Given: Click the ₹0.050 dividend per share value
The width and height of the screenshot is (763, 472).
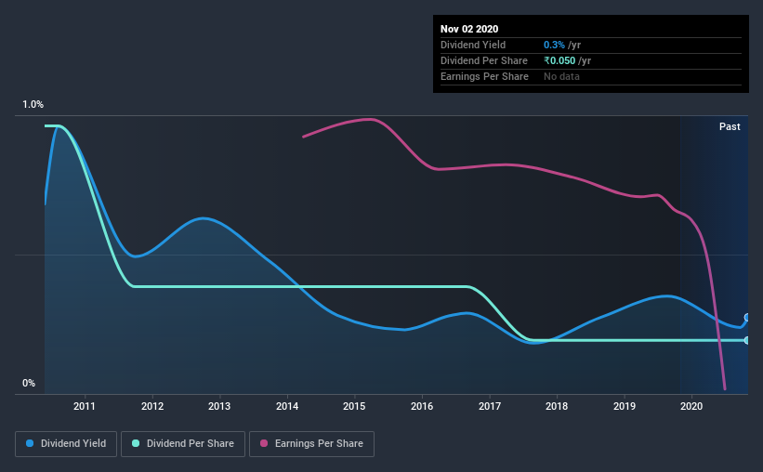Looking at the screenshot, I should [559, 60].
